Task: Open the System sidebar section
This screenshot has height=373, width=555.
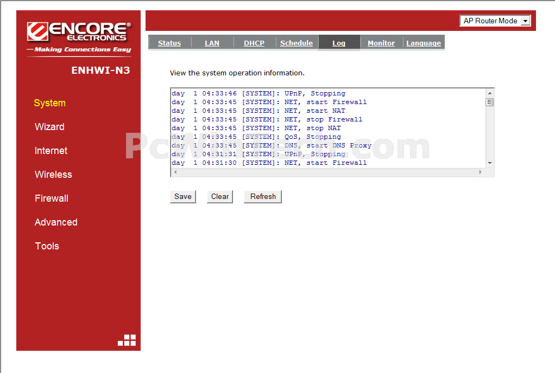Action: (49, 103)
